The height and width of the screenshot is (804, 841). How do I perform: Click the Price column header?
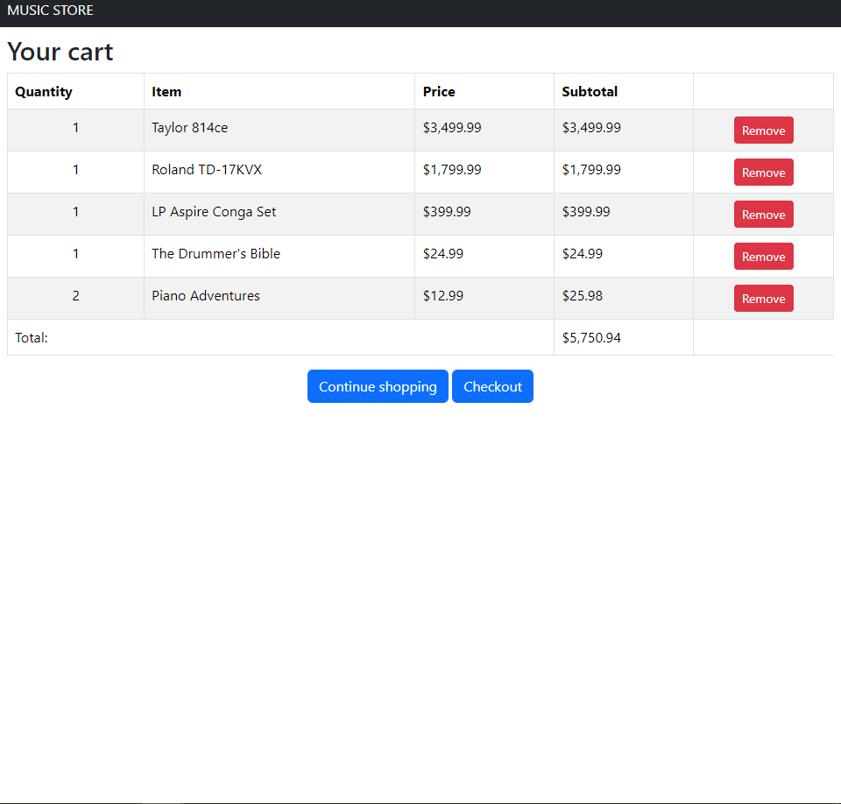coord(439,91)
